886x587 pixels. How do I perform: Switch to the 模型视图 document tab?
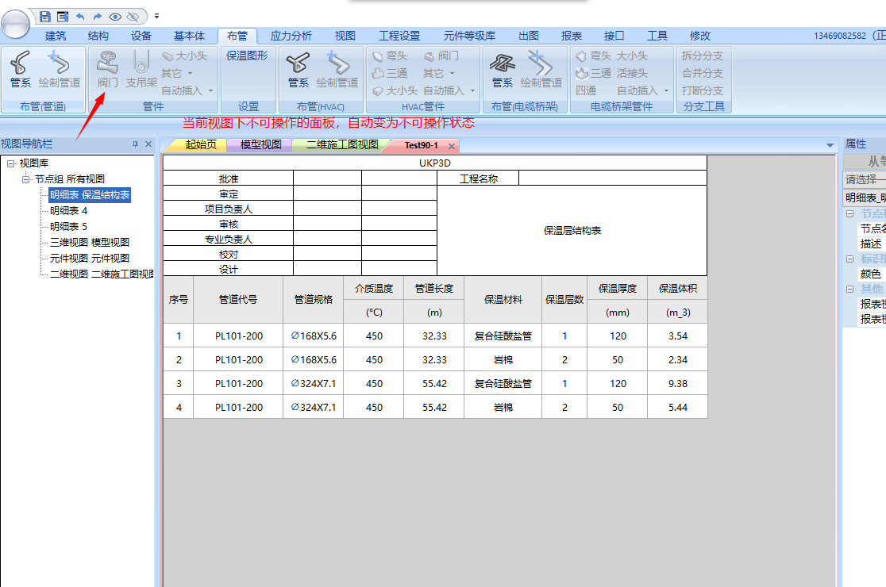[260, 145]
